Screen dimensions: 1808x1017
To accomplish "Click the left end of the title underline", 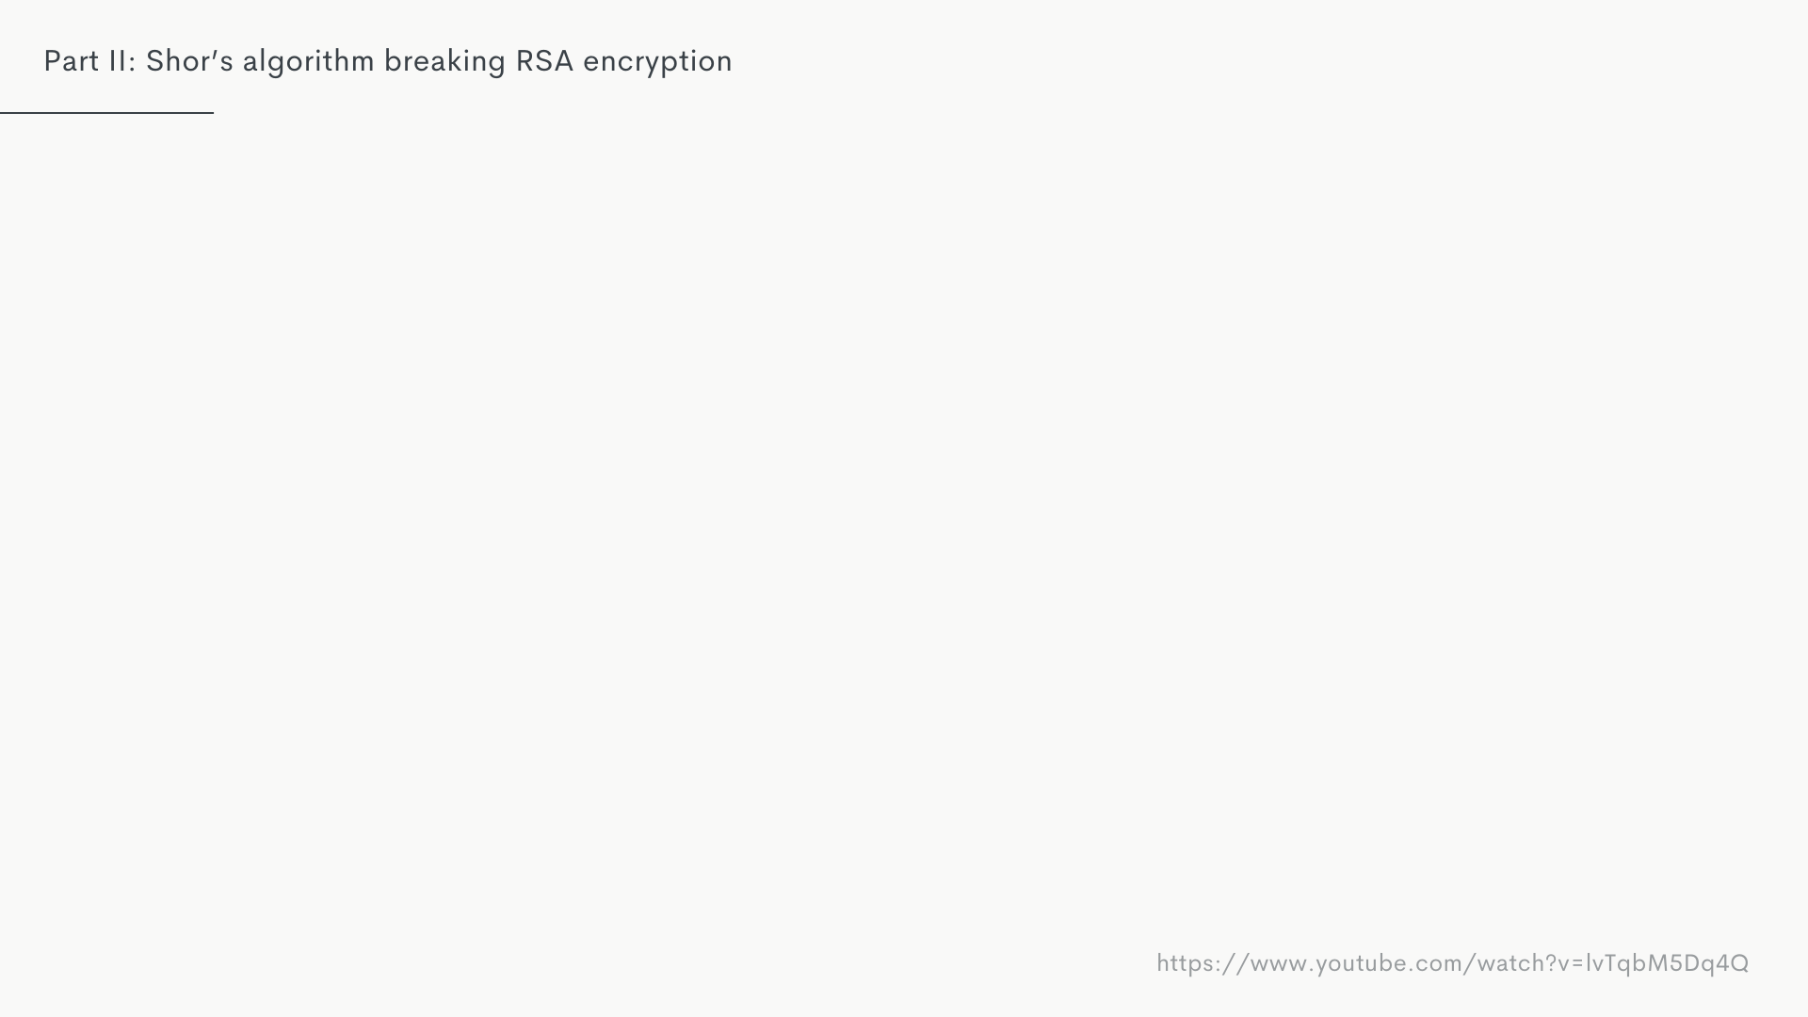I will click(3, 113).
